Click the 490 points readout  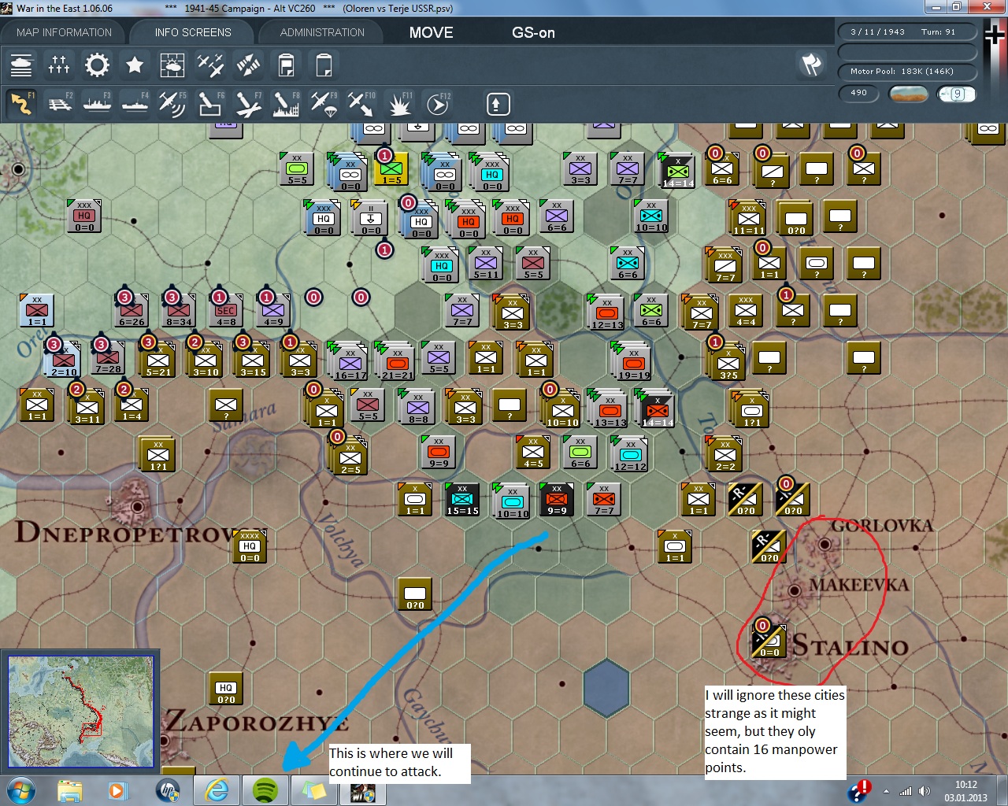click(x=859, y=93)
